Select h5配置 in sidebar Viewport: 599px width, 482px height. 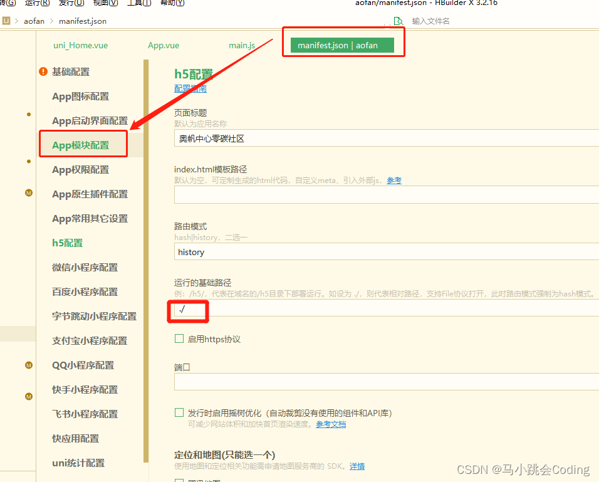coord(67,243)
